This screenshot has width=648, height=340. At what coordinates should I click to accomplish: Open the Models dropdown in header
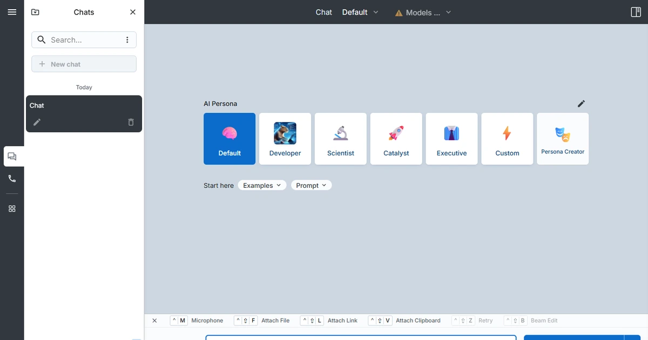(423, 12)
